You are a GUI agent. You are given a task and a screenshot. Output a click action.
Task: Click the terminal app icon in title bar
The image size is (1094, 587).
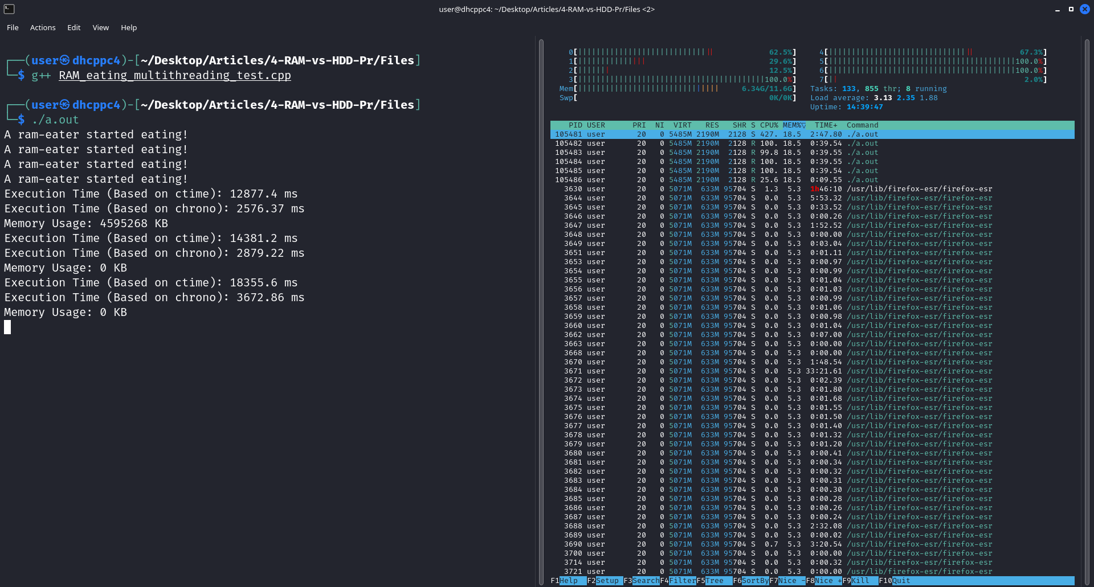(9, 9)
